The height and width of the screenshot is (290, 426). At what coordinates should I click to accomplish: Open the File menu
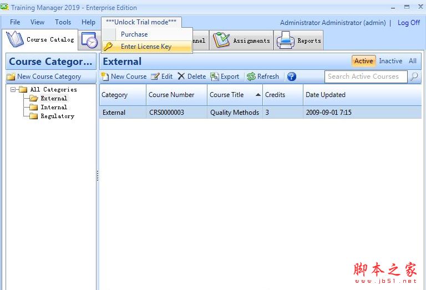pos(15,22)
